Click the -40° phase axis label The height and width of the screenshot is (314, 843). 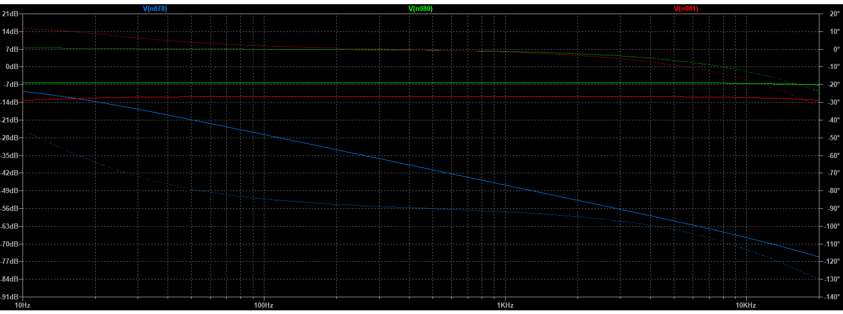tap(834, 120)
